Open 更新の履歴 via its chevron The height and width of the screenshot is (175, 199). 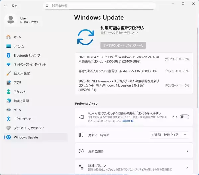(187, 151)
